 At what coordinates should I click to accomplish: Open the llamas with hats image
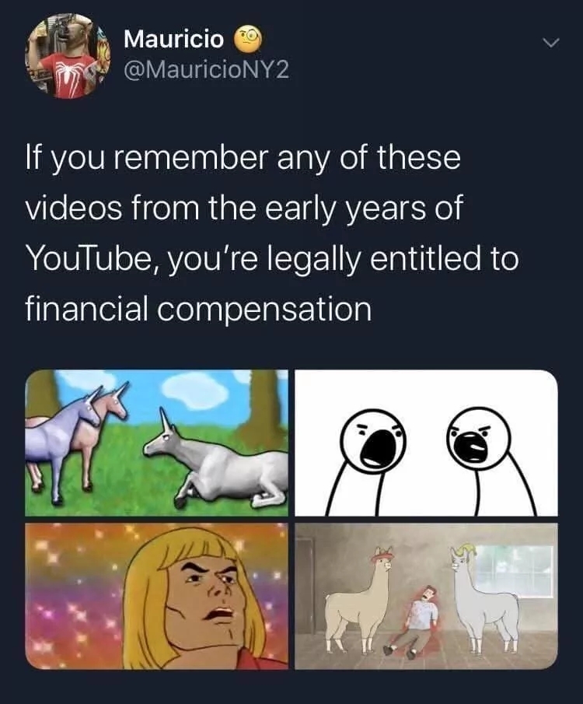[x=426, y=596]
